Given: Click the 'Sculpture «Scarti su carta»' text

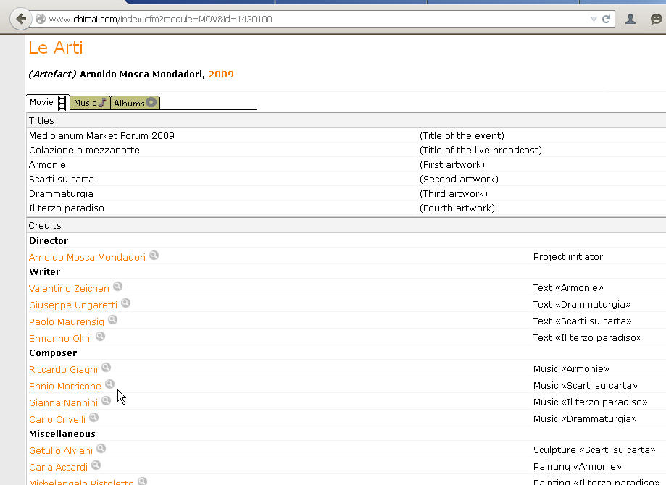Looking at the screenshot, I should pyautogui.click(x=594, y=450).
